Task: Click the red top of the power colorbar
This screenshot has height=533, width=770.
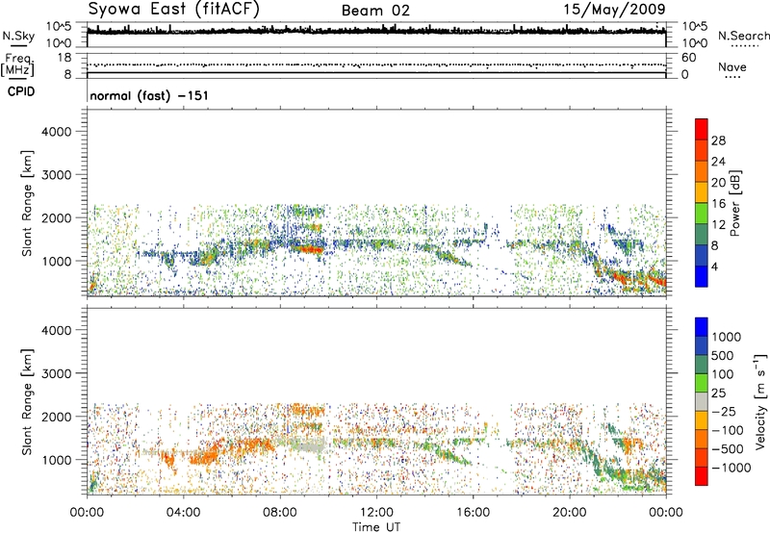Action: (702, 129)
